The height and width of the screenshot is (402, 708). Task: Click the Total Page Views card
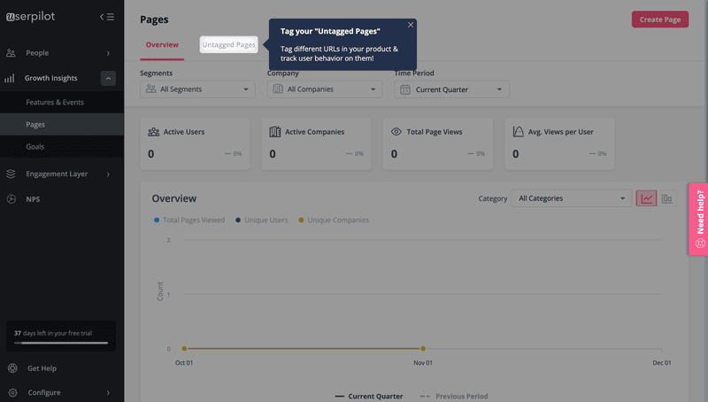point(438,143)
